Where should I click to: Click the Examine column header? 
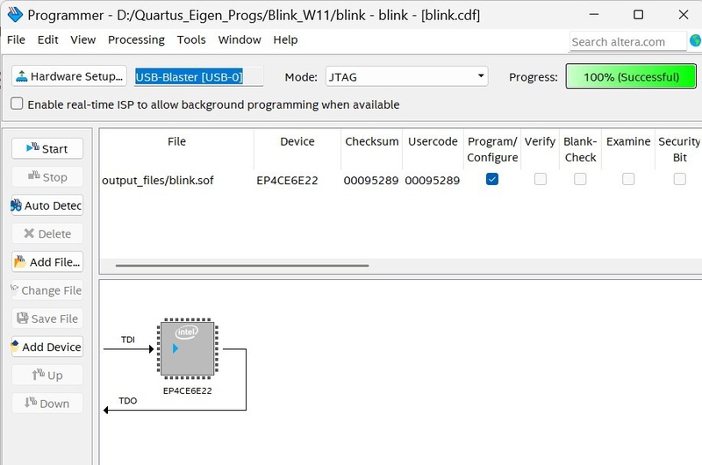(628, 149)
